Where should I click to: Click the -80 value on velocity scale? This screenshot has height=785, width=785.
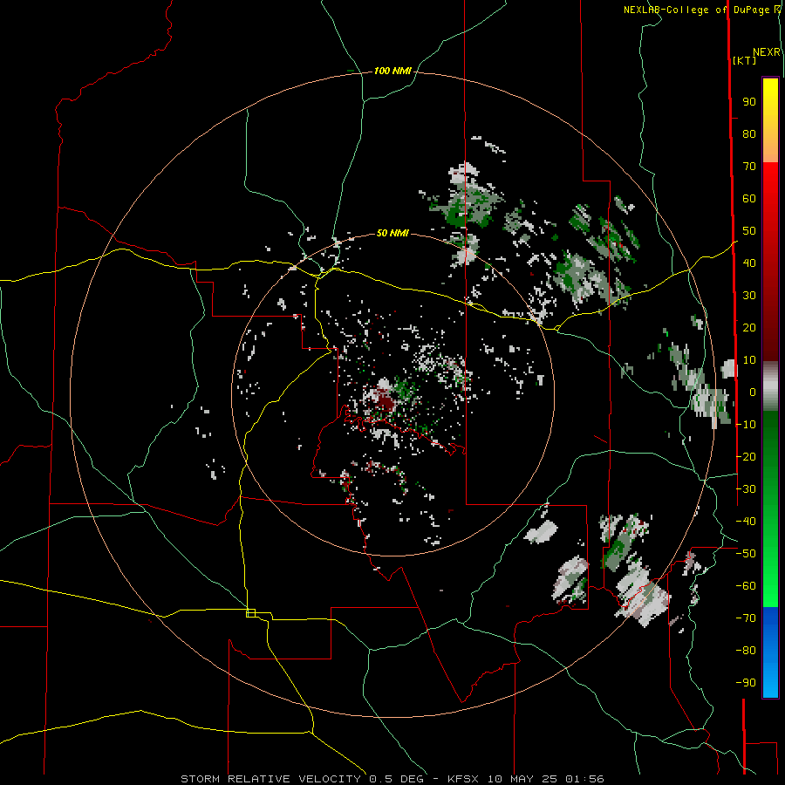pos(746,651)
